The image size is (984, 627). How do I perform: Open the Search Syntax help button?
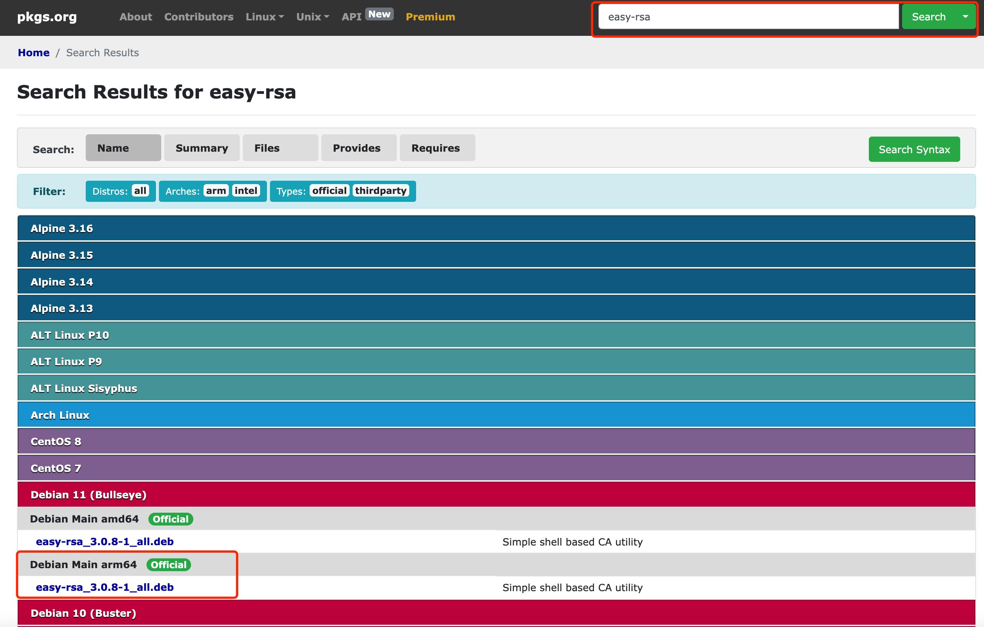[914, 149]
